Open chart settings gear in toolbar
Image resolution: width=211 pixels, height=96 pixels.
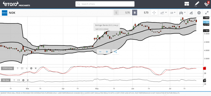point(199,13)
